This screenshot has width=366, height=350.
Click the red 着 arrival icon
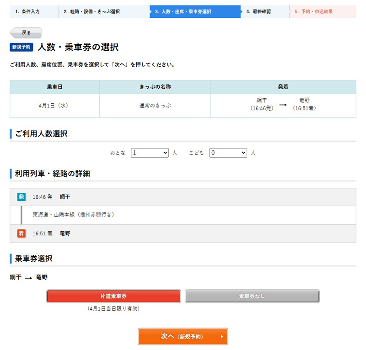tap(21, 233)
